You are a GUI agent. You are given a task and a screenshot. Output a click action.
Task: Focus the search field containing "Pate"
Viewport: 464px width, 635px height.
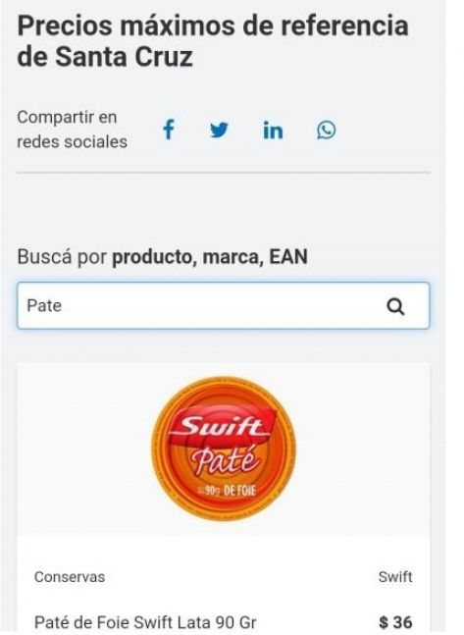(223, 306)
